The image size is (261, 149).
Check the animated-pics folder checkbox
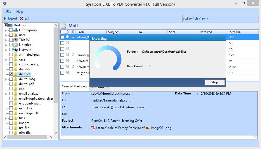tap(11, 55)
